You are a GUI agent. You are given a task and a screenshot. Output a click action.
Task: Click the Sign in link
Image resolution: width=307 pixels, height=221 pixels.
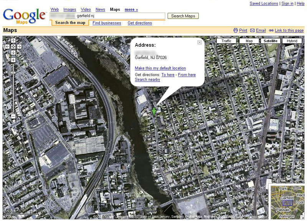tap(287, 3)
